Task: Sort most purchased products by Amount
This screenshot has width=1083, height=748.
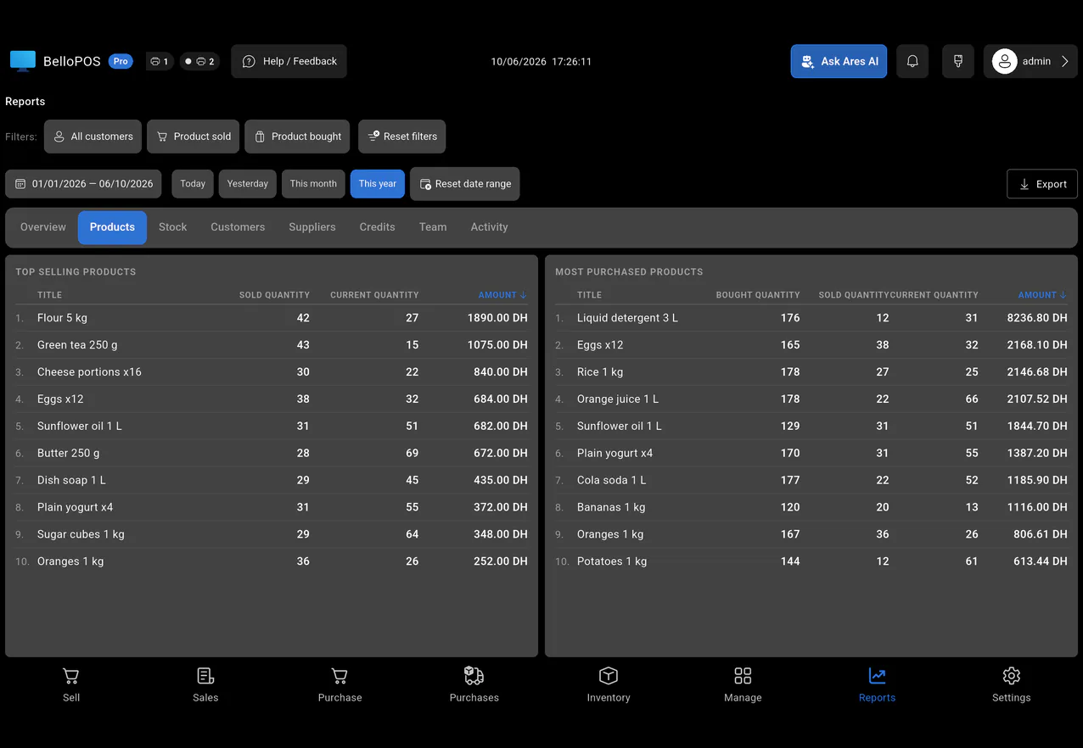Action: pyautogui.click(x=1042, y=295)
